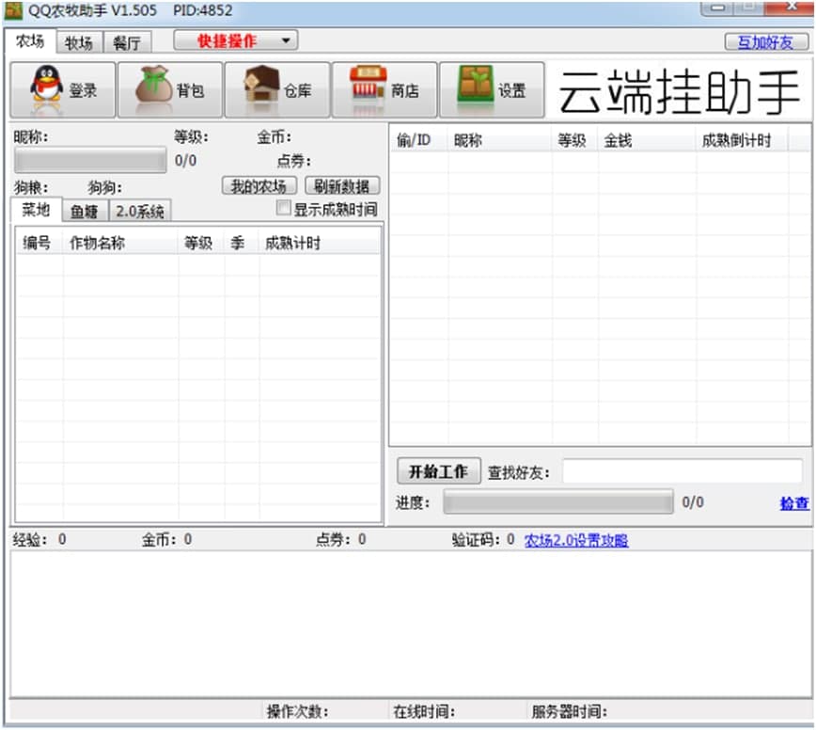Click the application icon in the title bar
Image resolution: width=816 pixels, height=730 pixels.
(12, 9)
